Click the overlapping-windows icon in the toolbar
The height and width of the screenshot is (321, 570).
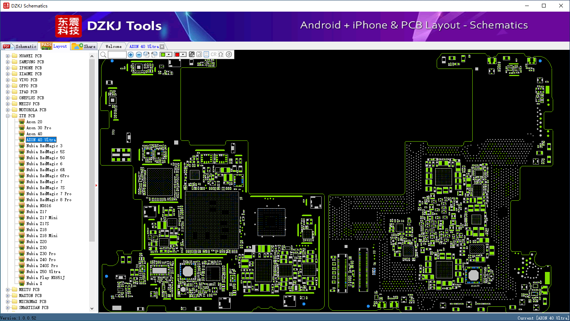point(192,54)
